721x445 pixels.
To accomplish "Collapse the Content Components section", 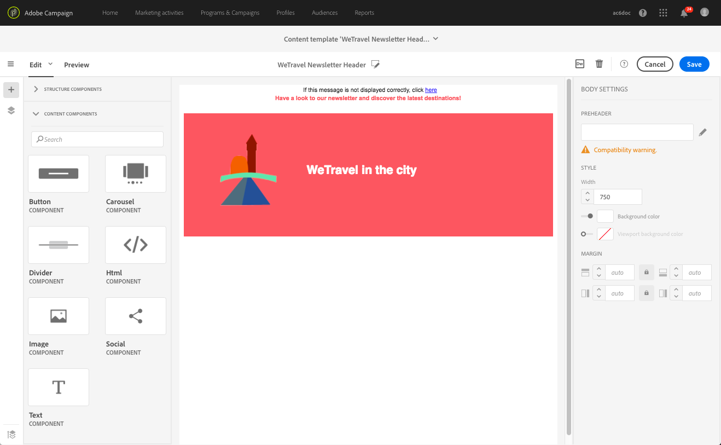I will [x=36, y=114].
